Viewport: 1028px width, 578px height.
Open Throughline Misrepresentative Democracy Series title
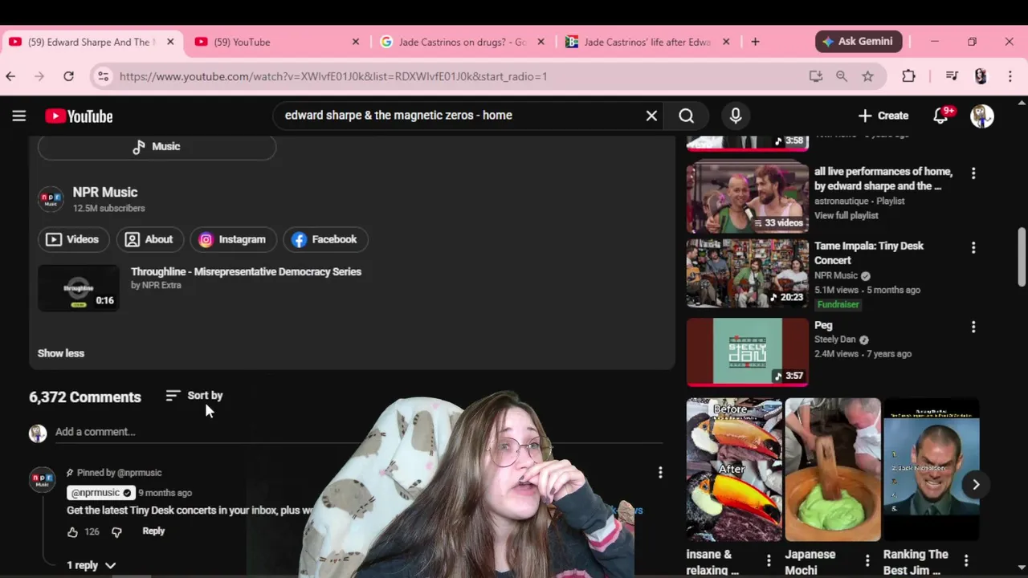[246, 271]
